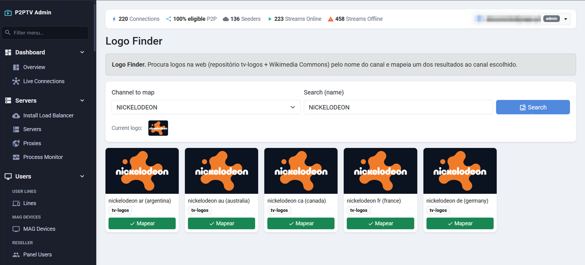Click the Process Monitor icon
Screen dimensions: 585x265
click(16, 157)
